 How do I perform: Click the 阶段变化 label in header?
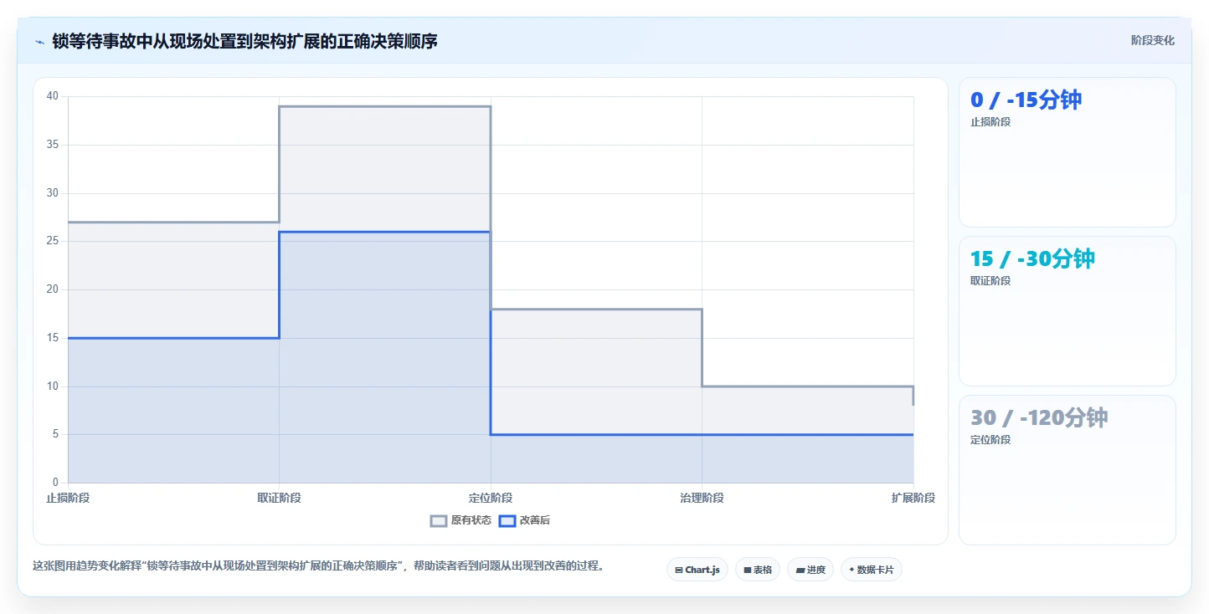click(1152, 40)
